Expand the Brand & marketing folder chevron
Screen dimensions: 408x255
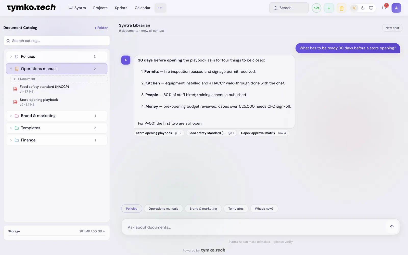click(11, 116)
